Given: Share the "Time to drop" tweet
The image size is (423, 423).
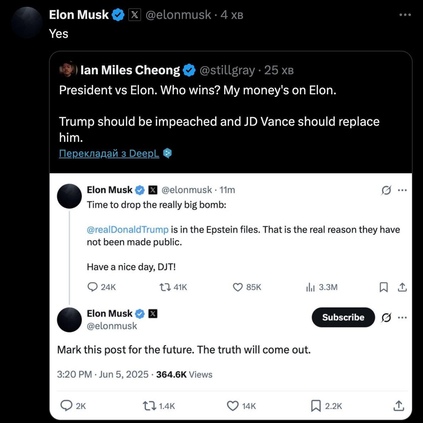Looking at the screenshot, I should 402,287.
